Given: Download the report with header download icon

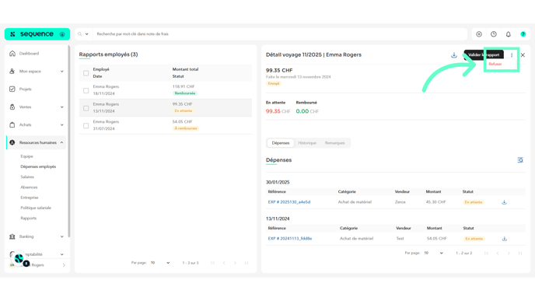Looking at the screenshot, I should tap(454, 55).
